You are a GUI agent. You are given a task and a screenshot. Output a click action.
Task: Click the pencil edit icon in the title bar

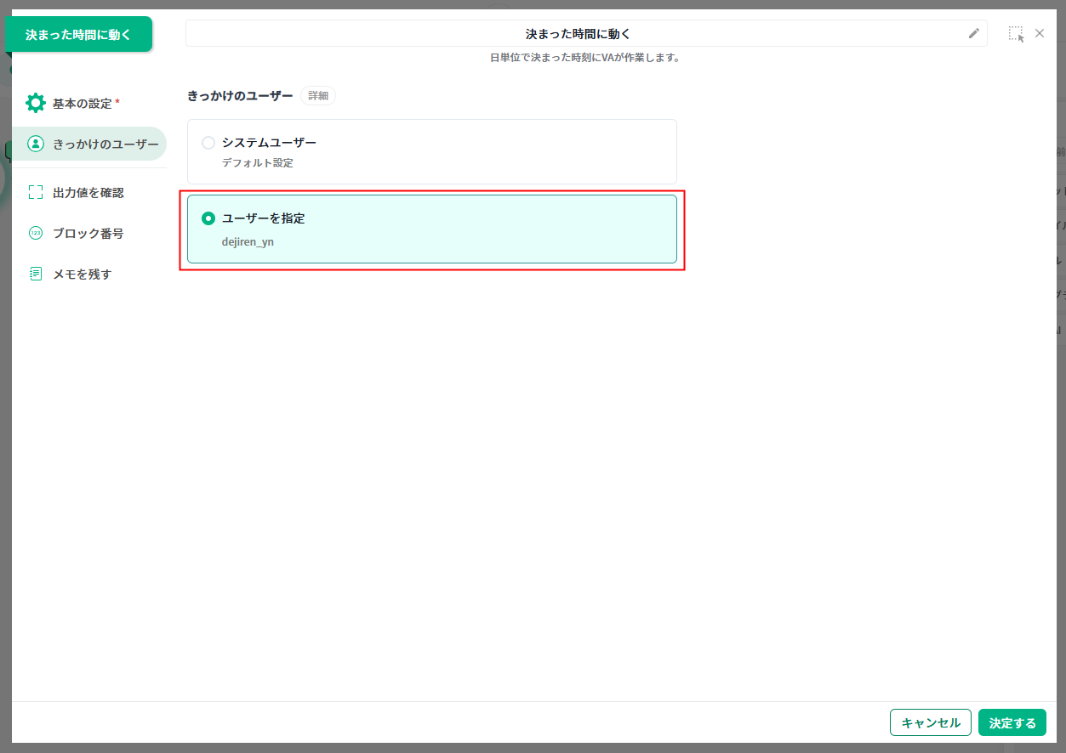point(974,34)
